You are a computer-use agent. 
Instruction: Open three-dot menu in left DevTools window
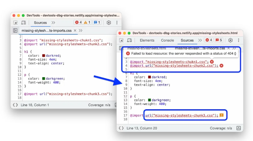[x=117, y=23]
